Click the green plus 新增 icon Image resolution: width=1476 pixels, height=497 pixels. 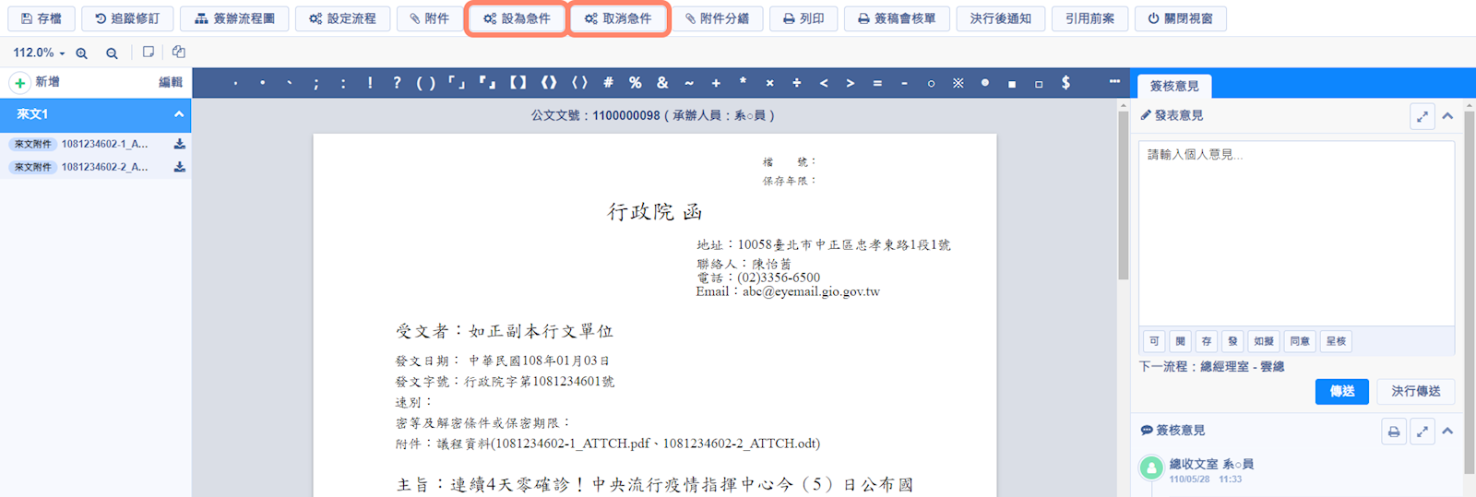19,83
